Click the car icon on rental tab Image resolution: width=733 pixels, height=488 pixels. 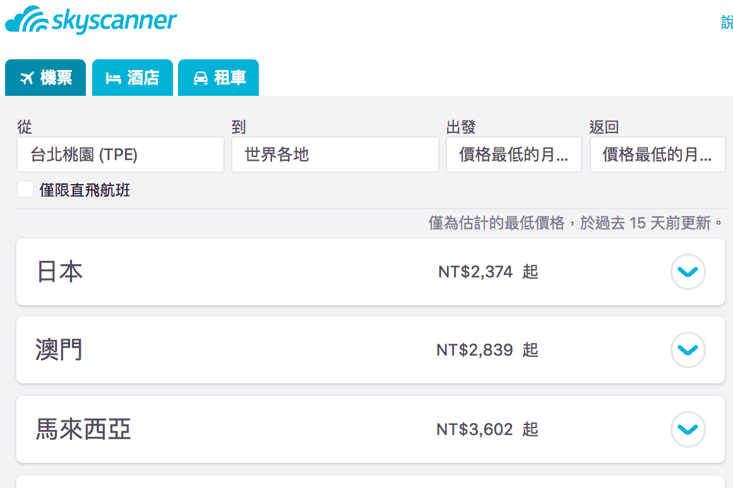[201, 78]
